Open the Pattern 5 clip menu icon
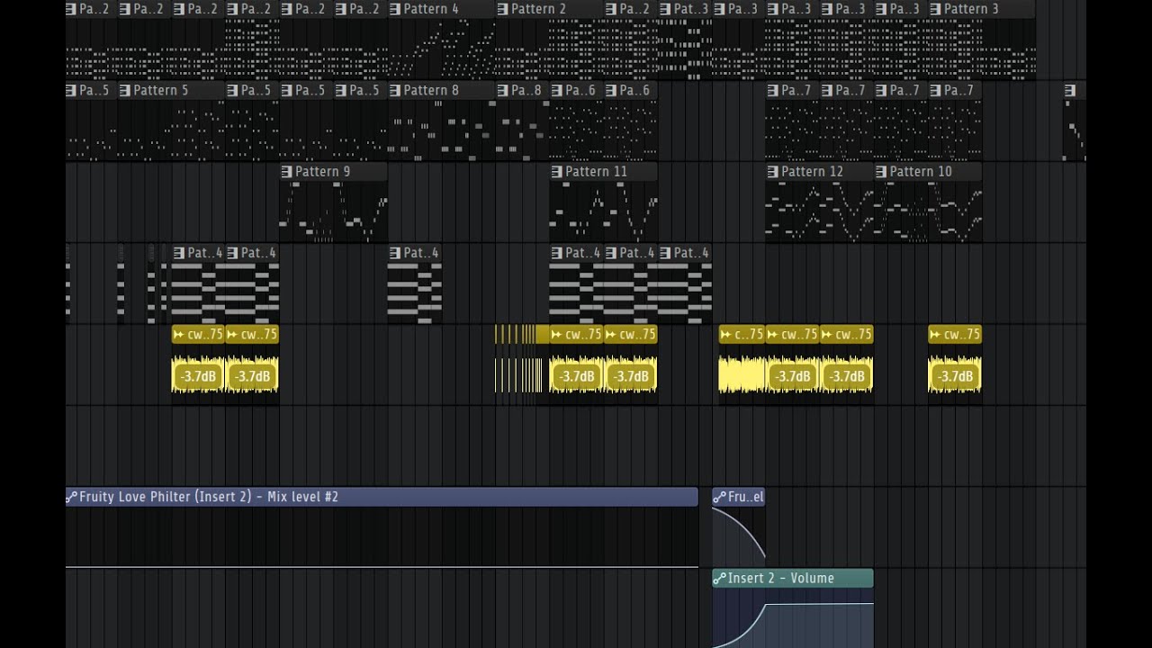 coord(124,91)
